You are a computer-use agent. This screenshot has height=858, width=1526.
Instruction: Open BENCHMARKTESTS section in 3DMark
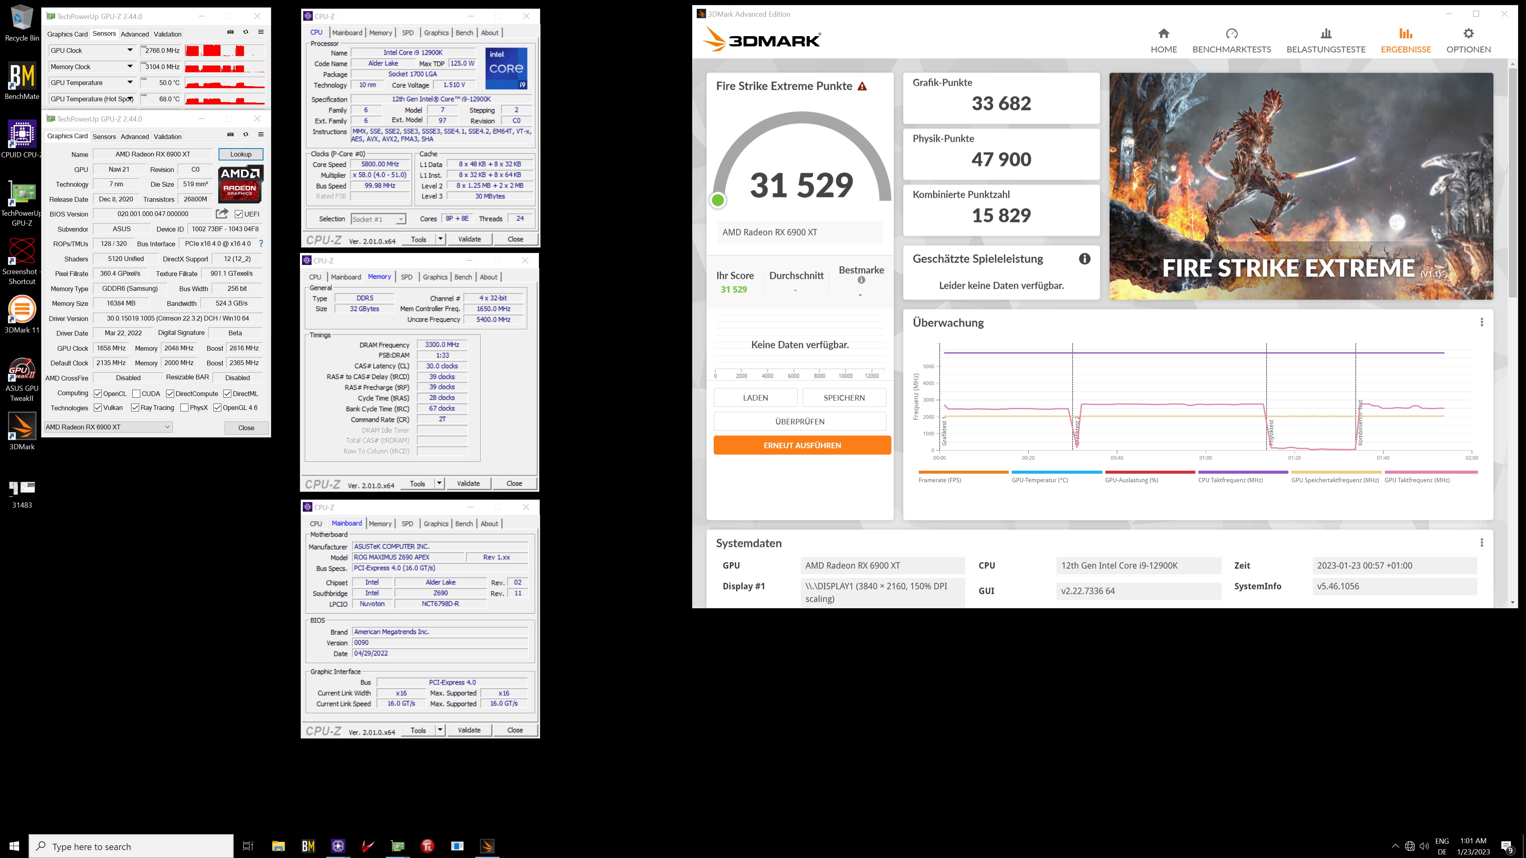pos(1232,40)
